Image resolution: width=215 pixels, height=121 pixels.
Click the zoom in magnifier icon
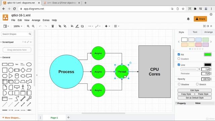(28, 26)
